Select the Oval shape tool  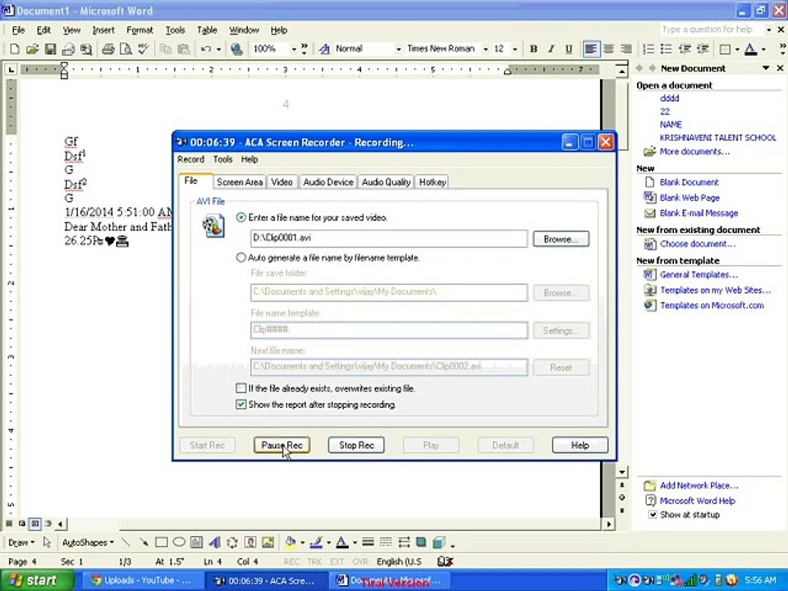pos(179,543)
